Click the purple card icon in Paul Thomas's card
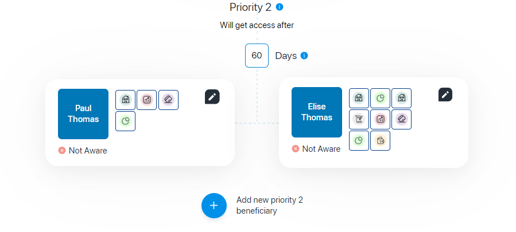Image resolution: width=516 pixels, height=232 pixels. click(169, 100)
